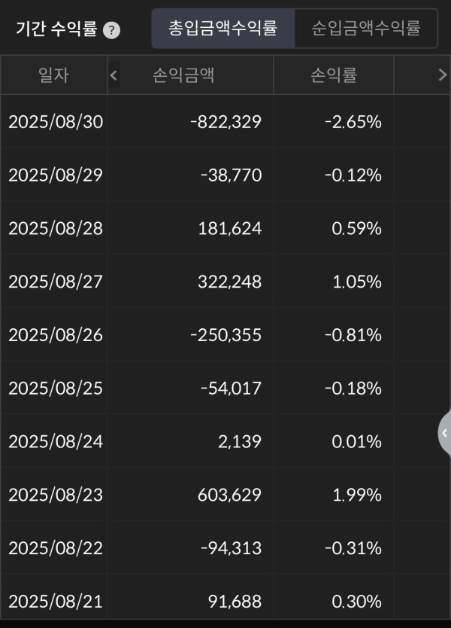Click the 2,139 amount for 2025/08/24
The image size is (451, 628).
[240, 441]
